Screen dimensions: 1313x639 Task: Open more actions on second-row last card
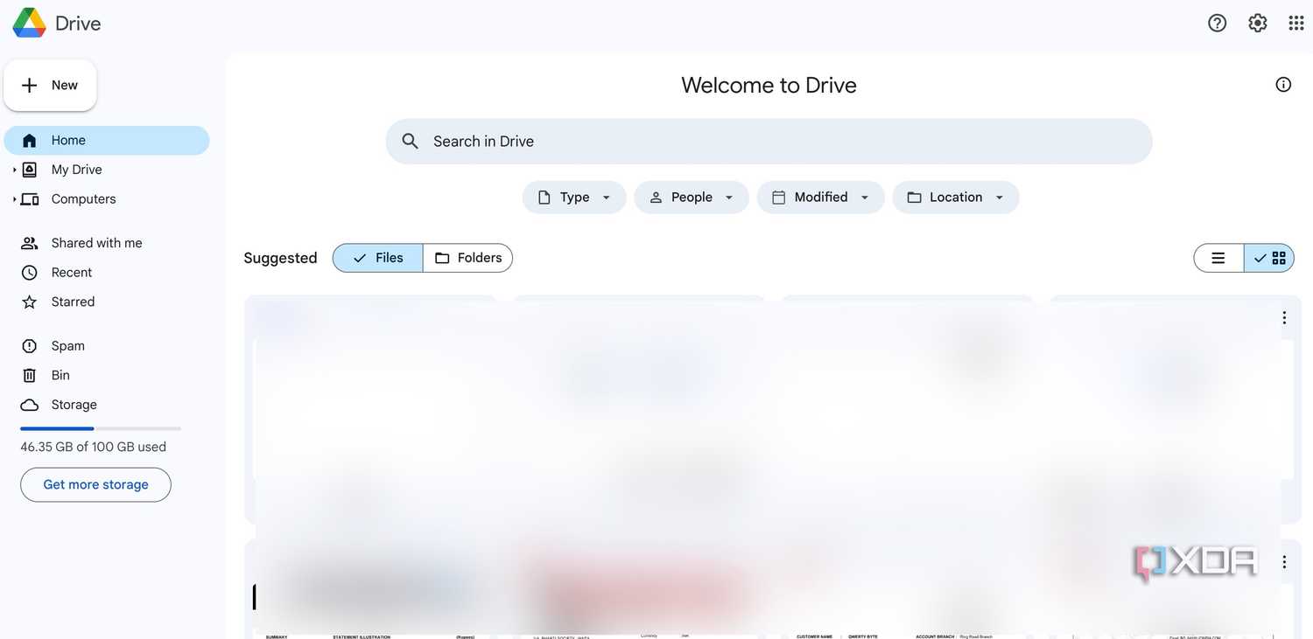(x=1284, y=562)
